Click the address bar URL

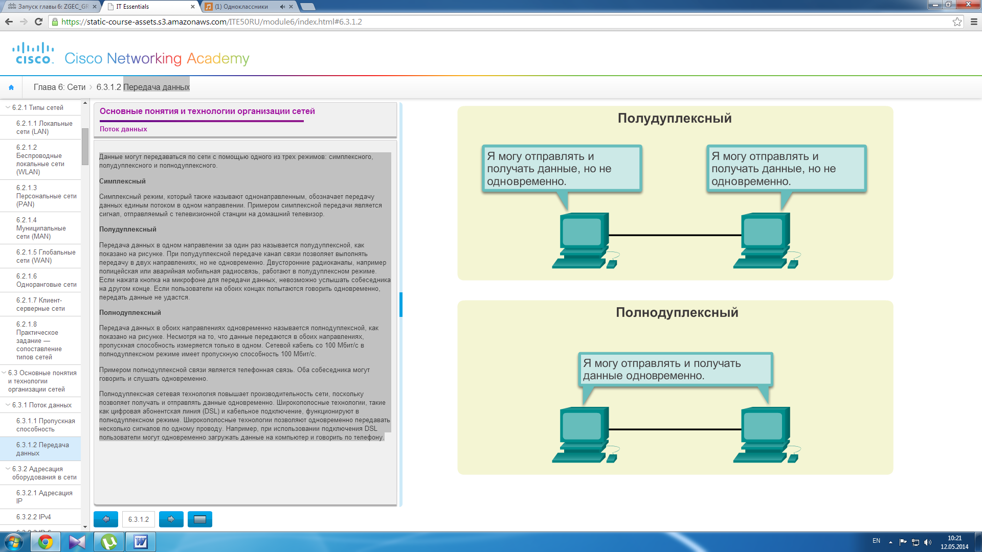[x=212, y=22]
